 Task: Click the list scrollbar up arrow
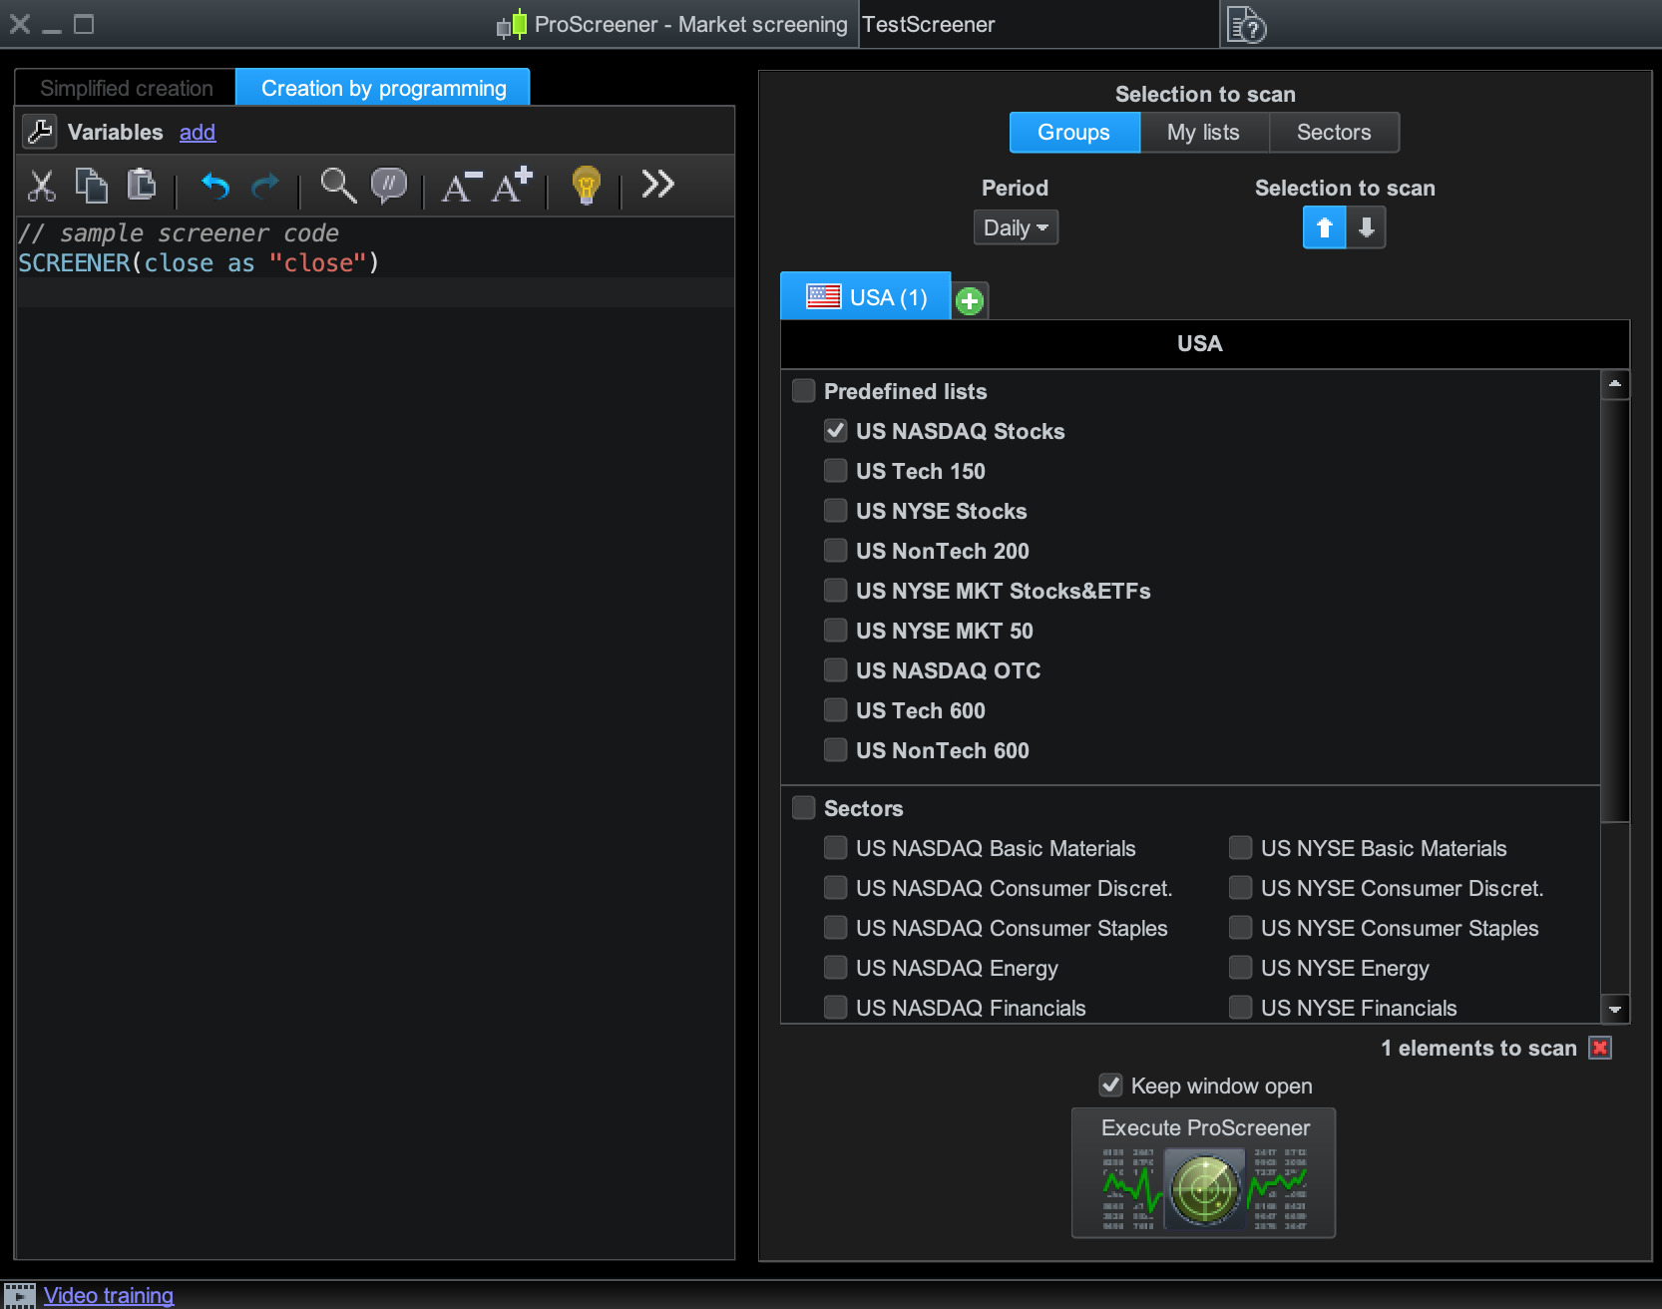[1615, 384]
